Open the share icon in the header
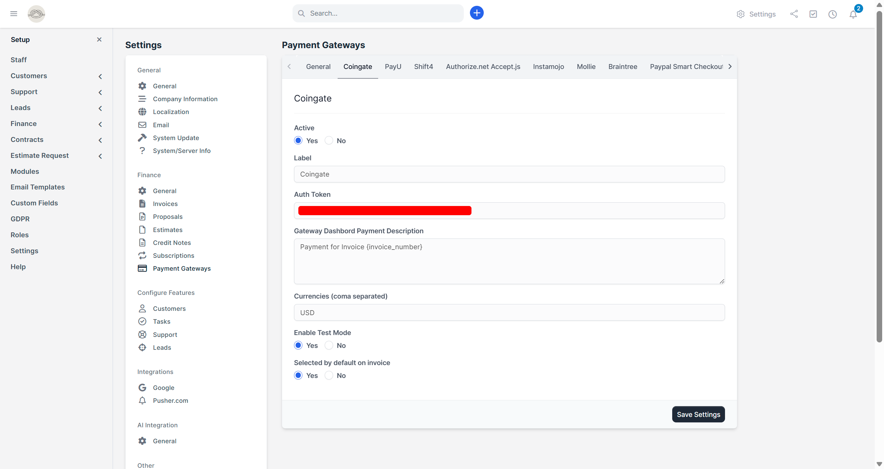Image resolution: width=884 pixels, height=469 pixels. pos(794,14)
